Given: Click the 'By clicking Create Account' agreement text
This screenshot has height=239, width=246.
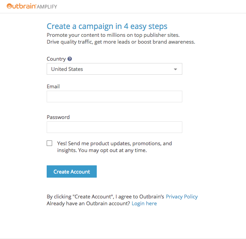Looking at the screenshot, I should 105,197.
